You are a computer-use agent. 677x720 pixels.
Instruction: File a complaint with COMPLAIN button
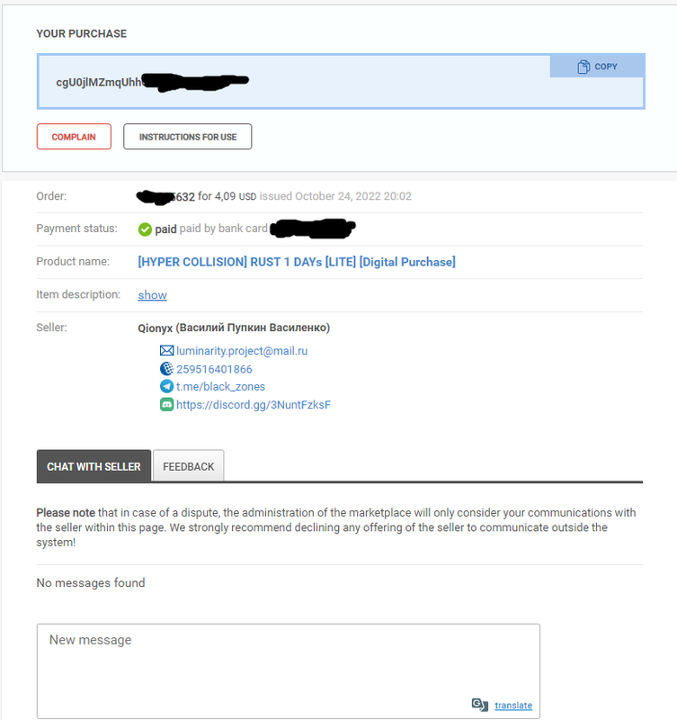tap(74, 137)
